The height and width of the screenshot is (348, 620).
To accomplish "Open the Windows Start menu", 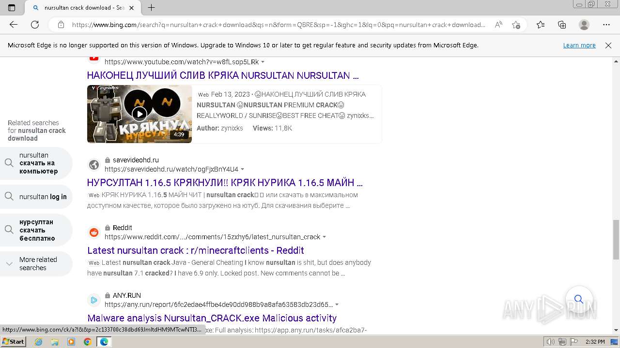I will coord(13,341).
